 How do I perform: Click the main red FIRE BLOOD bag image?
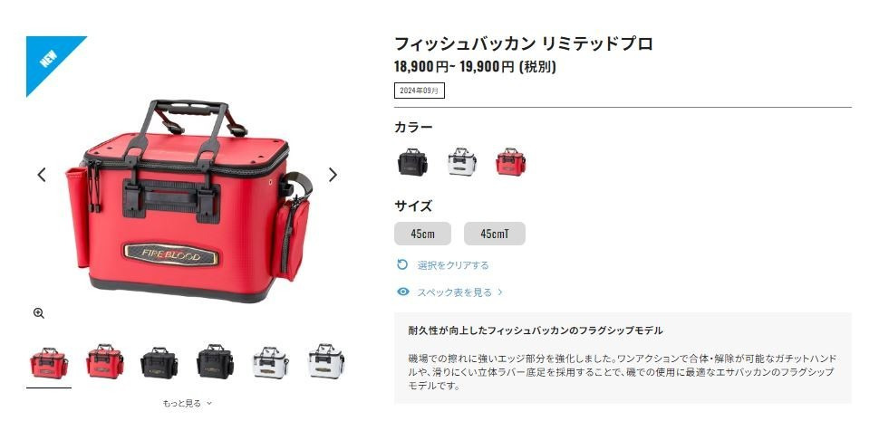point(188,202)
